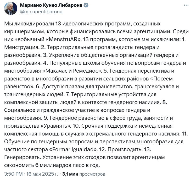Viewport: 190px width, 179px height.
Task: Click the last line сэкономить 6 миллиардов песо
Action: 52,165
